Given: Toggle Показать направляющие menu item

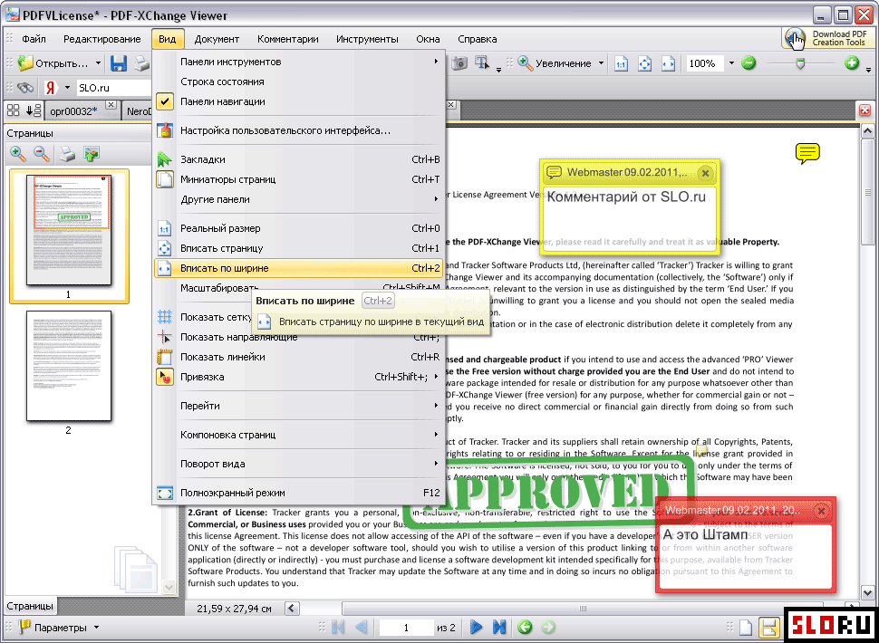Looking at the screenshot, I should pyautogui.click(x=299, y=337).
